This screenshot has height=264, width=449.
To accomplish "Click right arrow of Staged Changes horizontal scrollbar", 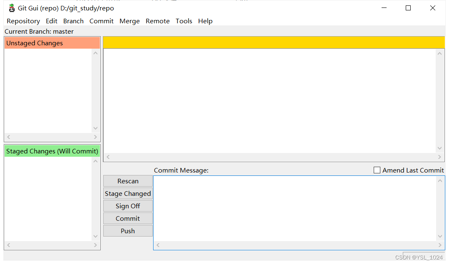I will (95, 245).
